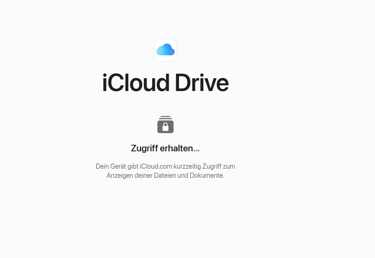
Task: Click the "Anzeigen deiner Dateien" text
Action: [141, 176]
